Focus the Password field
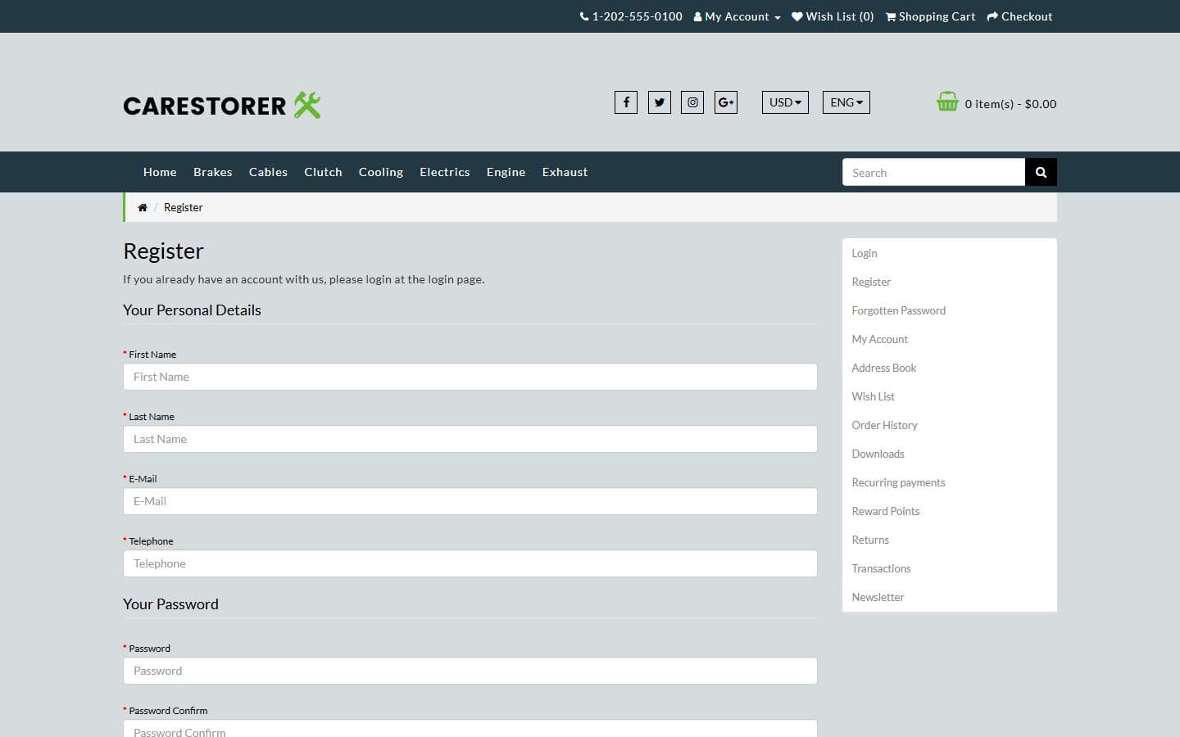 pyautogui.click(x=470, y=671)
